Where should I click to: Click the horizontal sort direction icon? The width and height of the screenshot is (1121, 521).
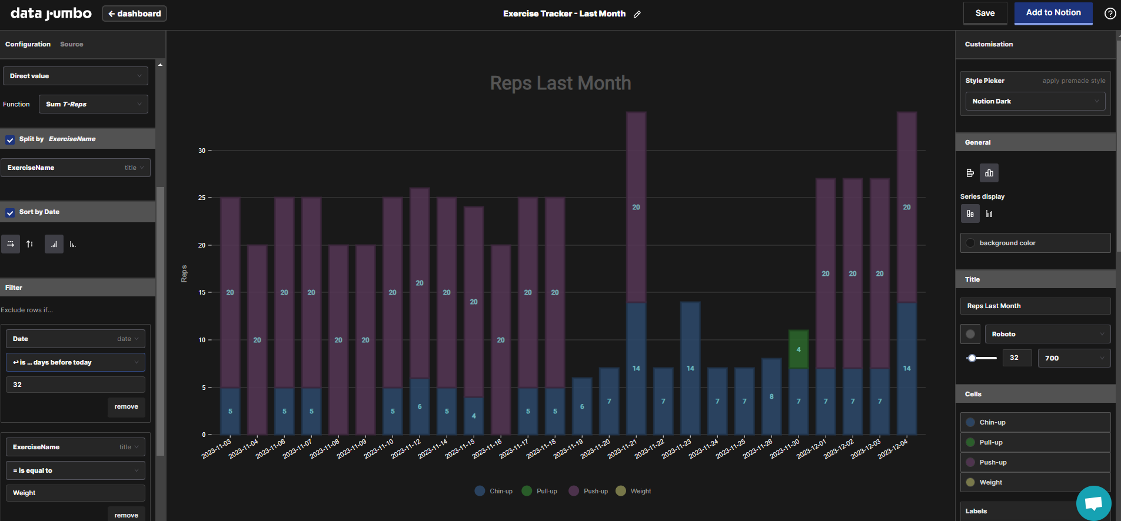coord(11,244)
